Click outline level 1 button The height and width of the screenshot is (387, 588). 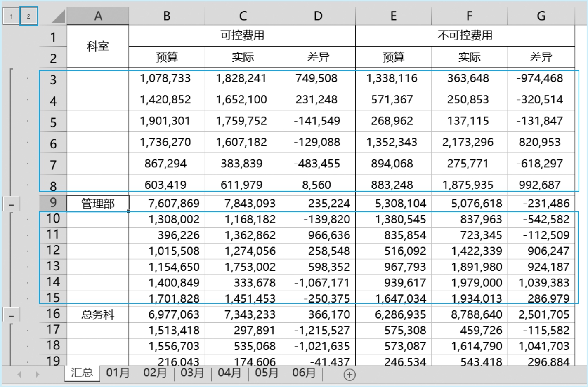click(11, 16)
